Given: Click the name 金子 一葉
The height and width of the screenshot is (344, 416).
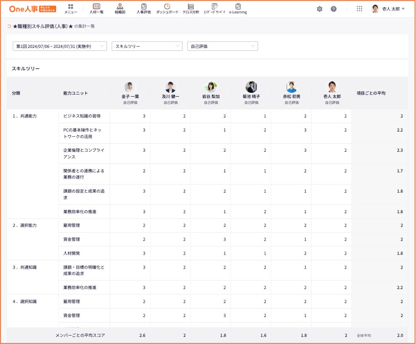Looking at the screenshot, I should (x=130, y=97).
